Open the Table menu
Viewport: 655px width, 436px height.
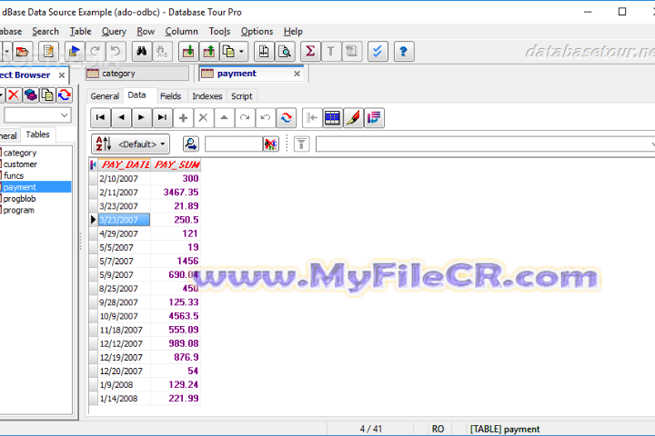coord(80,31)
